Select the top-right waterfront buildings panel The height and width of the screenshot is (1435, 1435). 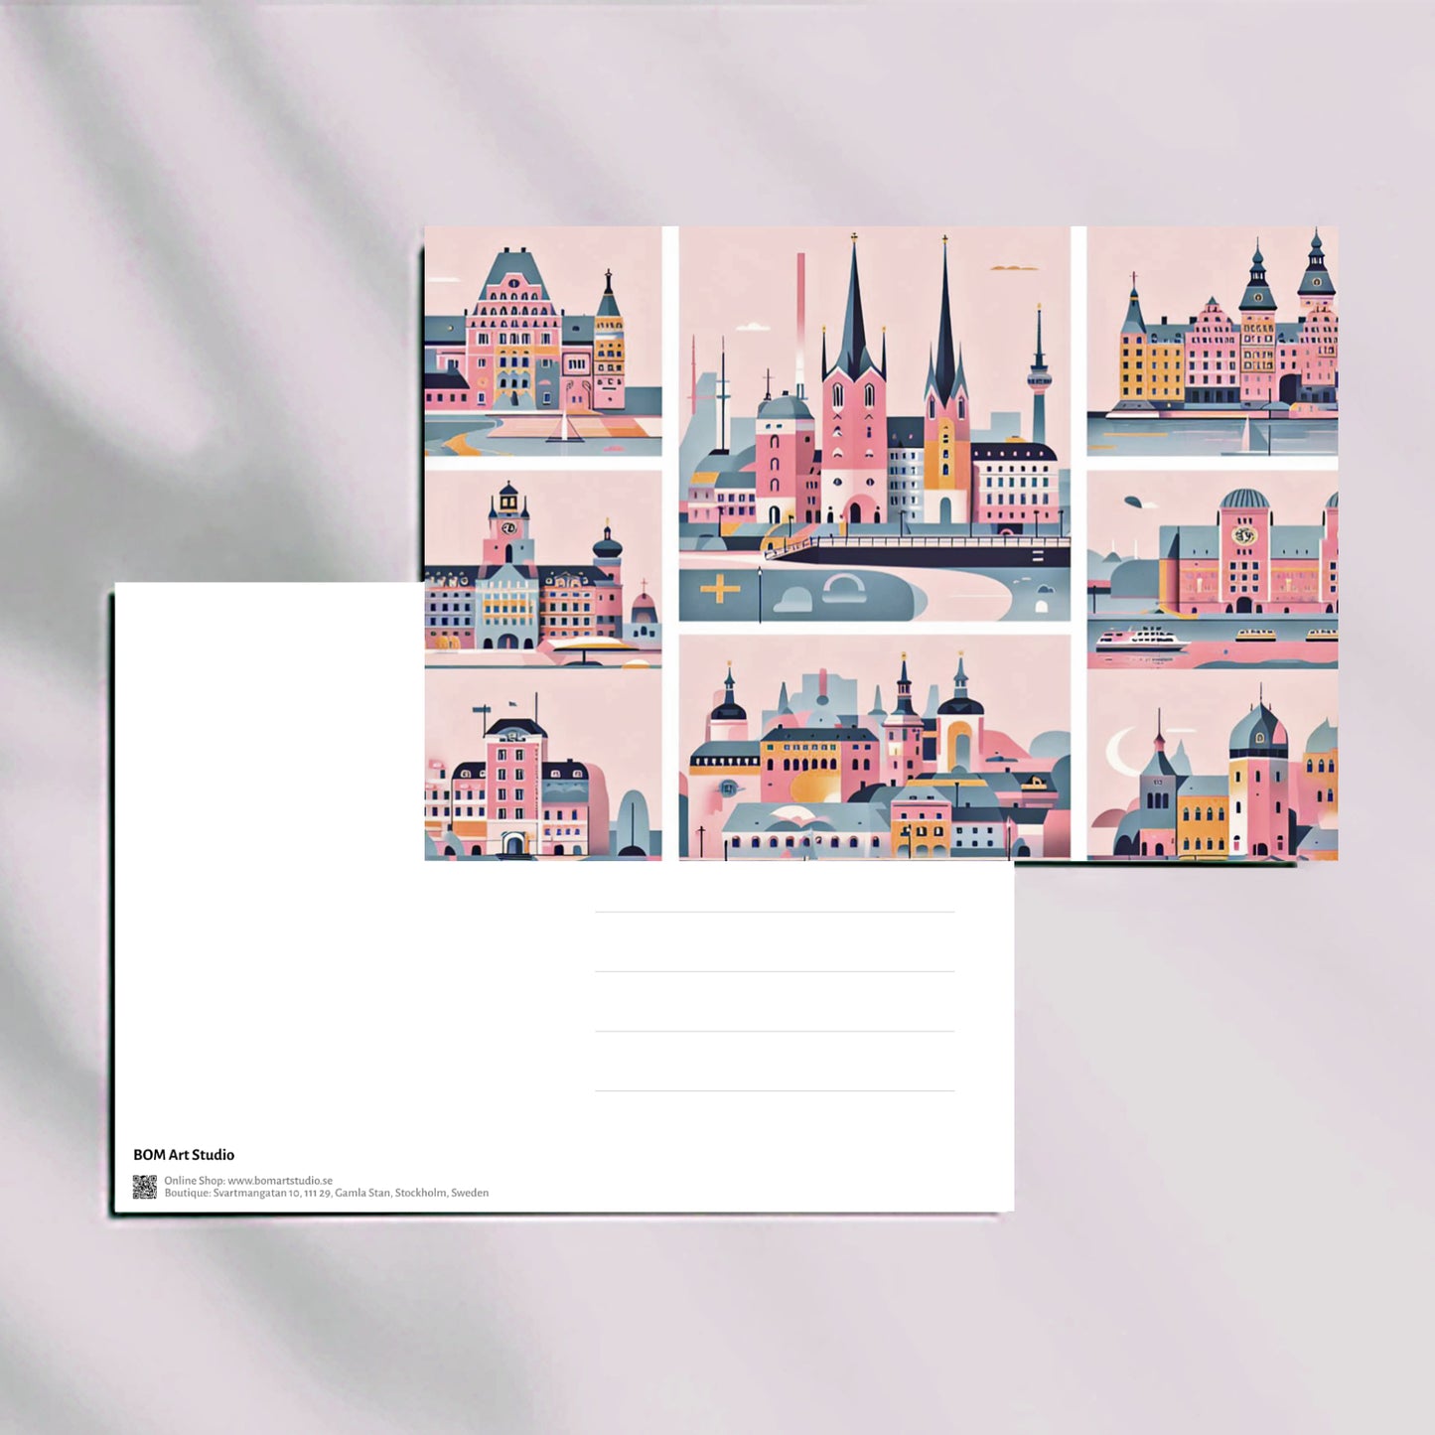click(1212, 341)
